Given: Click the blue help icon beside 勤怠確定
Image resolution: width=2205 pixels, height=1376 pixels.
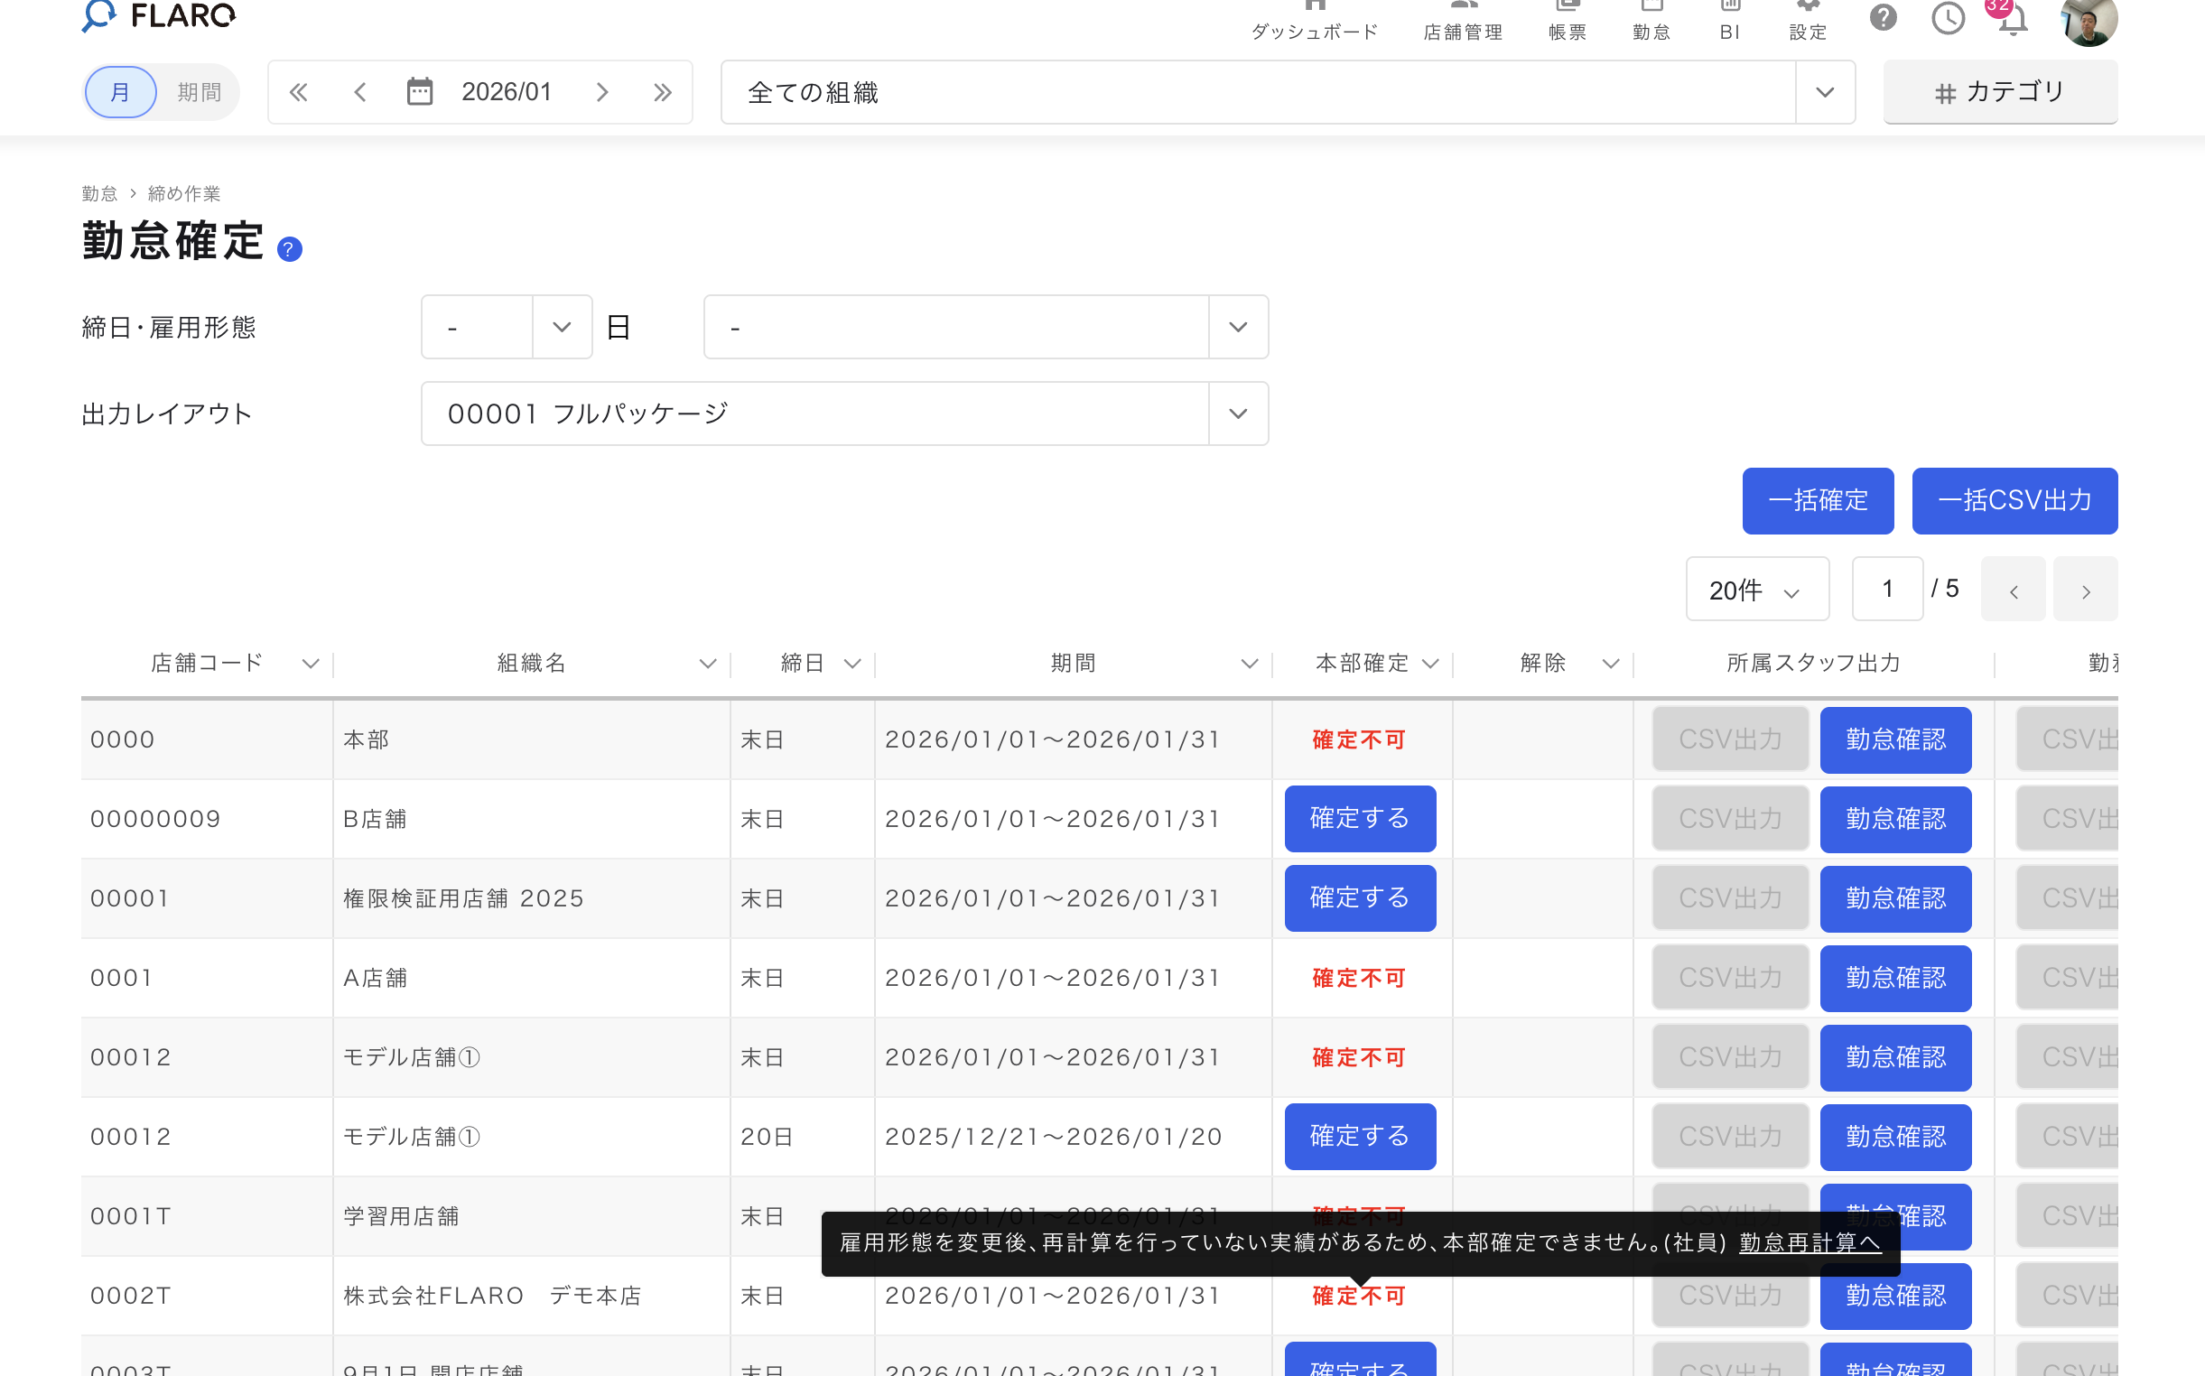Looking at the screenshot, I should pos(289,249).
